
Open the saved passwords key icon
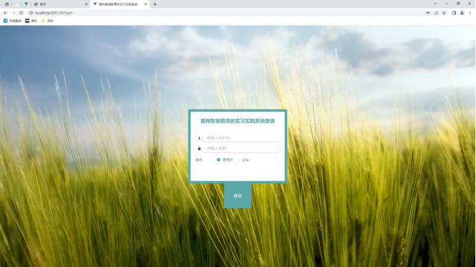[x=428, y=13]
